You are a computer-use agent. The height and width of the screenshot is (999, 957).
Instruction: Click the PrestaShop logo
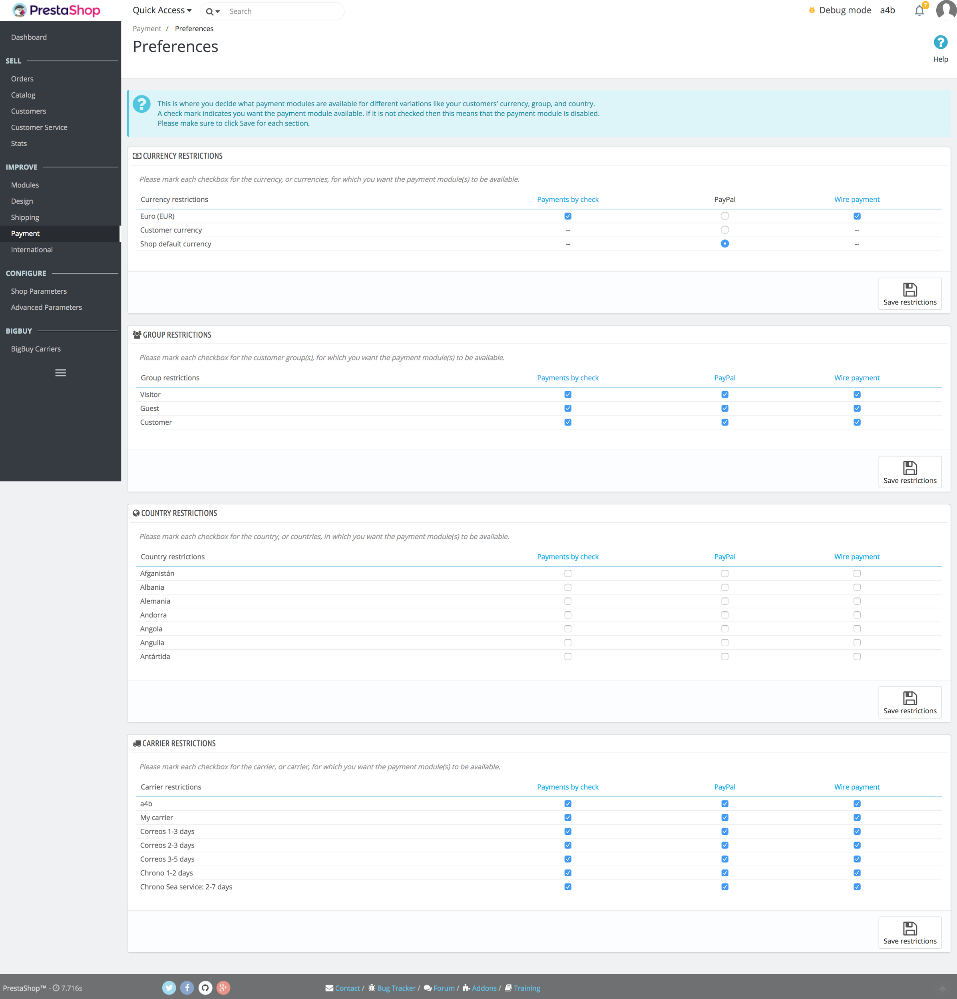(x=57, y=10)
